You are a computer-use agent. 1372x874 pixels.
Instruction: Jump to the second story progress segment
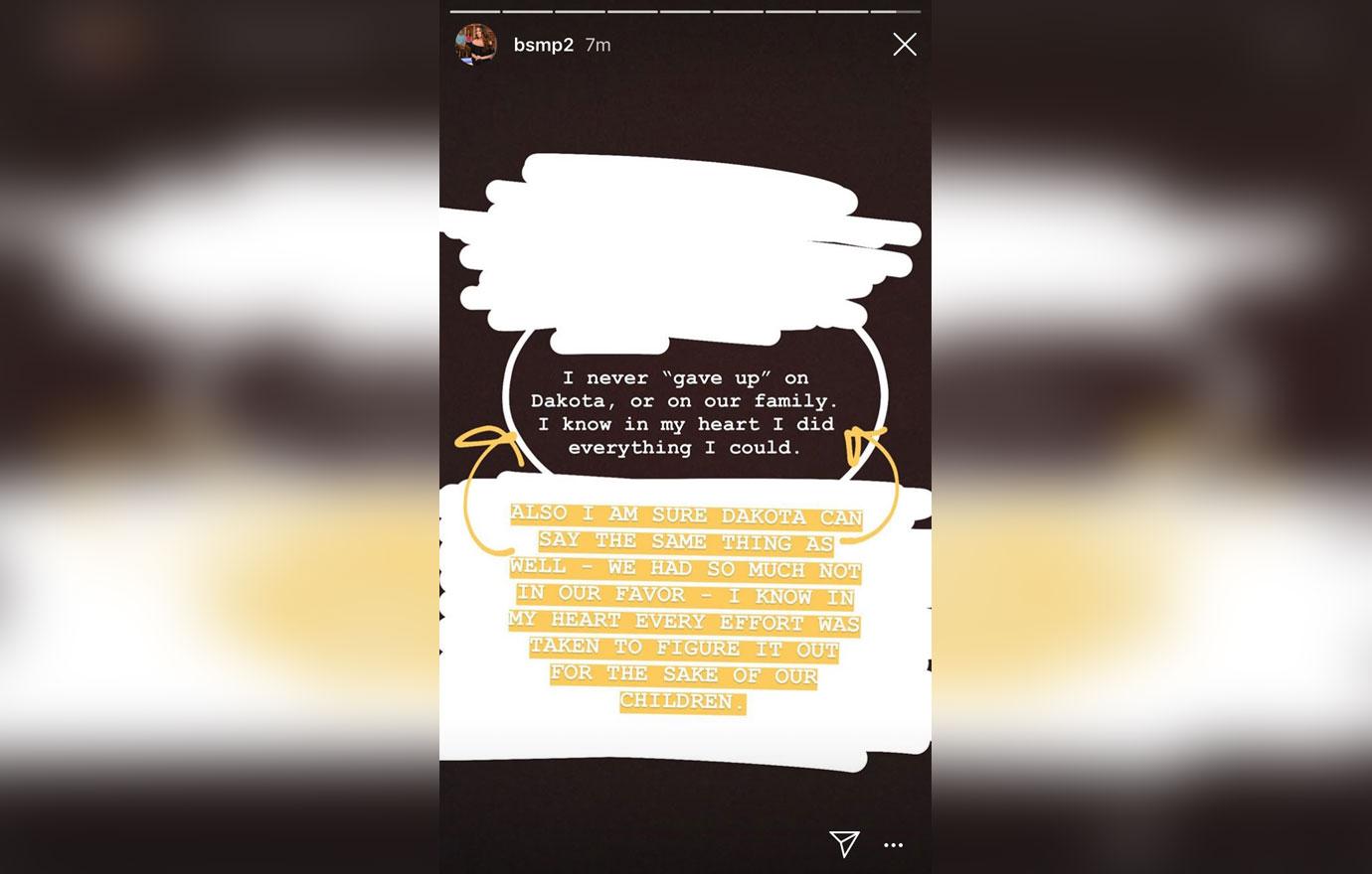528,11
